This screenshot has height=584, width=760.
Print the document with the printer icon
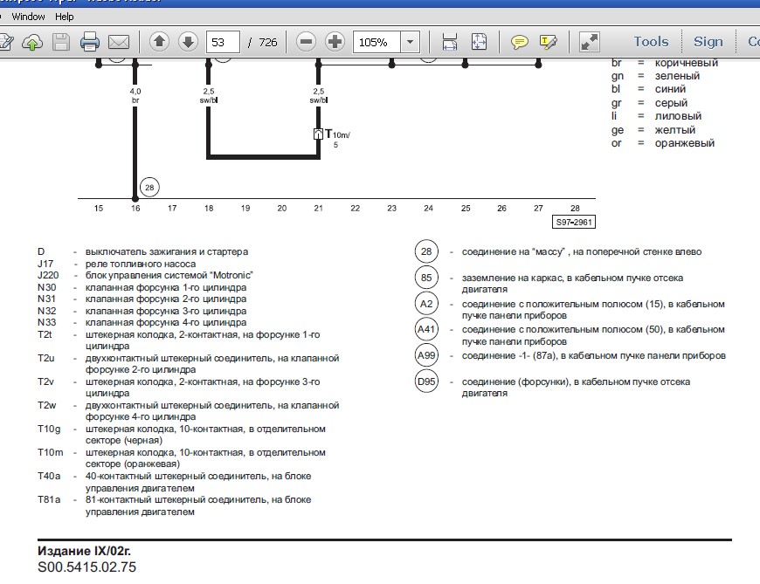[x=90, y=42]
